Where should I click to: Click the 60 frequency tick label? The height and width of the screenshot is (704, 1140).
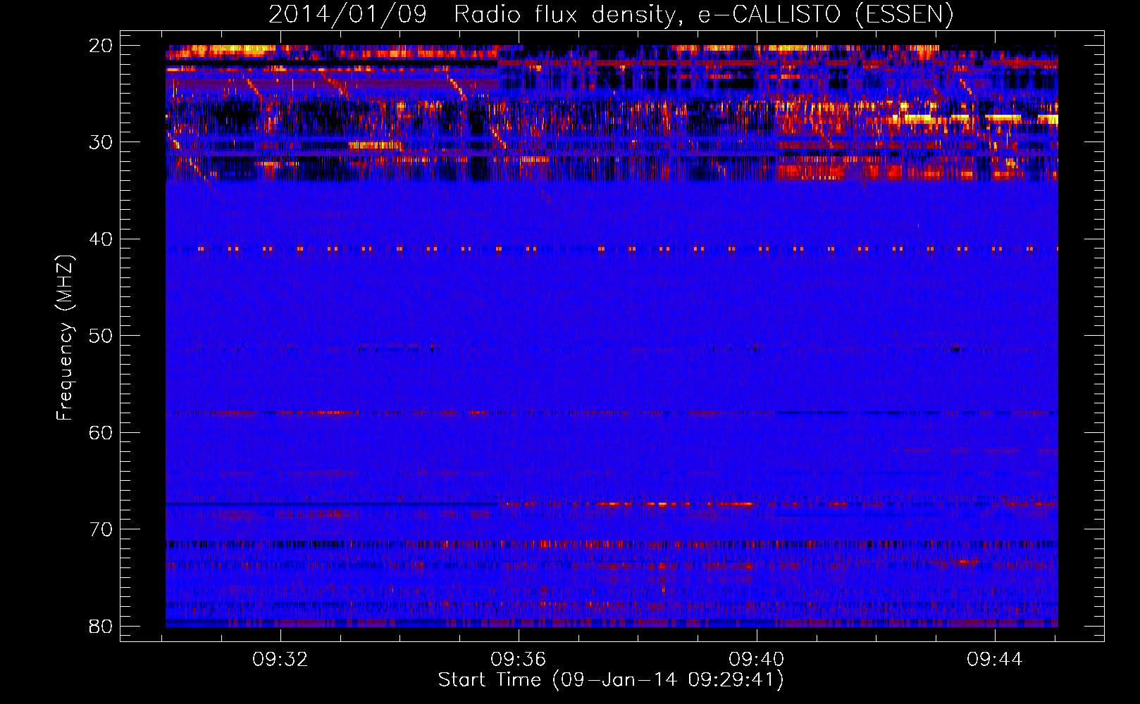pyautogui.click(x=101, y=432)
